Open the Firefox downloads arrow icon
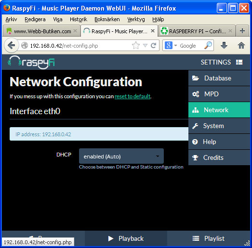252x248 pixels. (224, 45)
